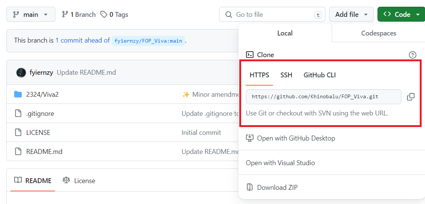This screenshot has height=204, width=425.
Task: Click the branch icon beside main
Action: 16,14
